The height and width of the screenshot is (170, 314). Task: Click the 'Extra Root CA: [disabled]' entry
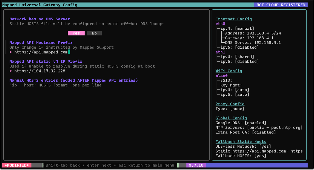tap(246, 132)
